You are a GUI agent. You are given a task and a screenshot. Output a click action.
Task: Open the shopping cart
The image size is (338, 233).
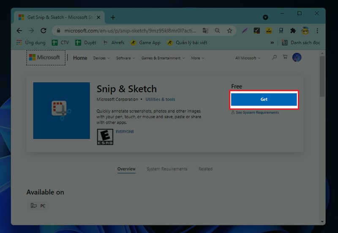click(x=285, y=57)
